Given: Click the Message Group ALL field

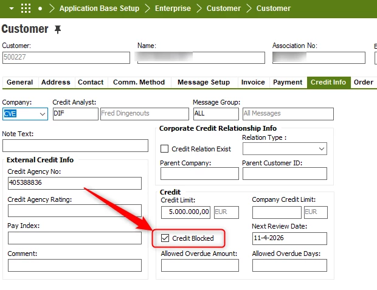Looking at the screenshot, I should (x=216, y=114).
